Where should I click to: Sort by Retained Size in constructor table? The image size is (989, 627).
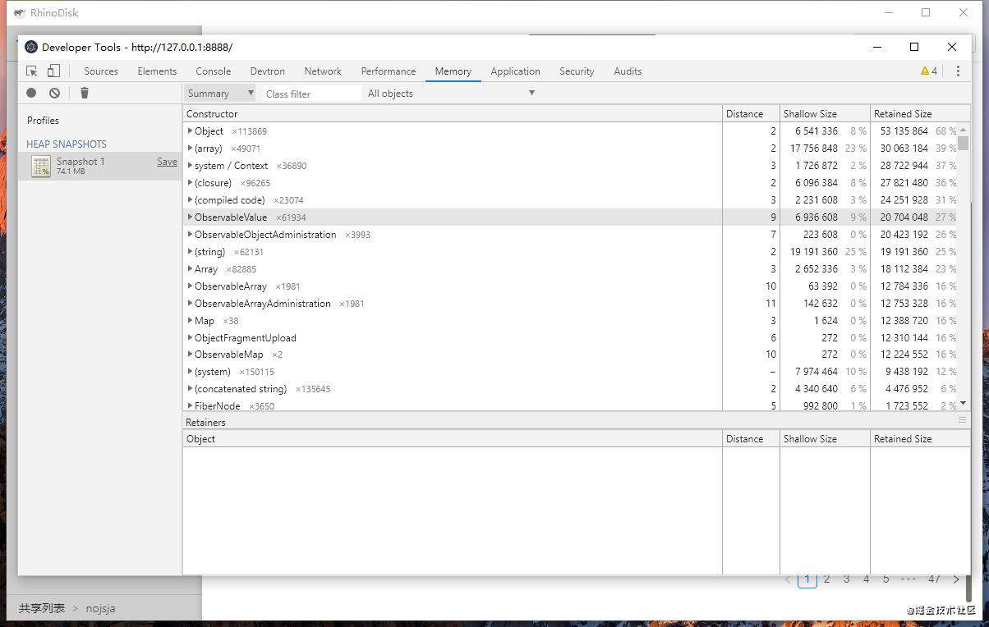[920, 113]
